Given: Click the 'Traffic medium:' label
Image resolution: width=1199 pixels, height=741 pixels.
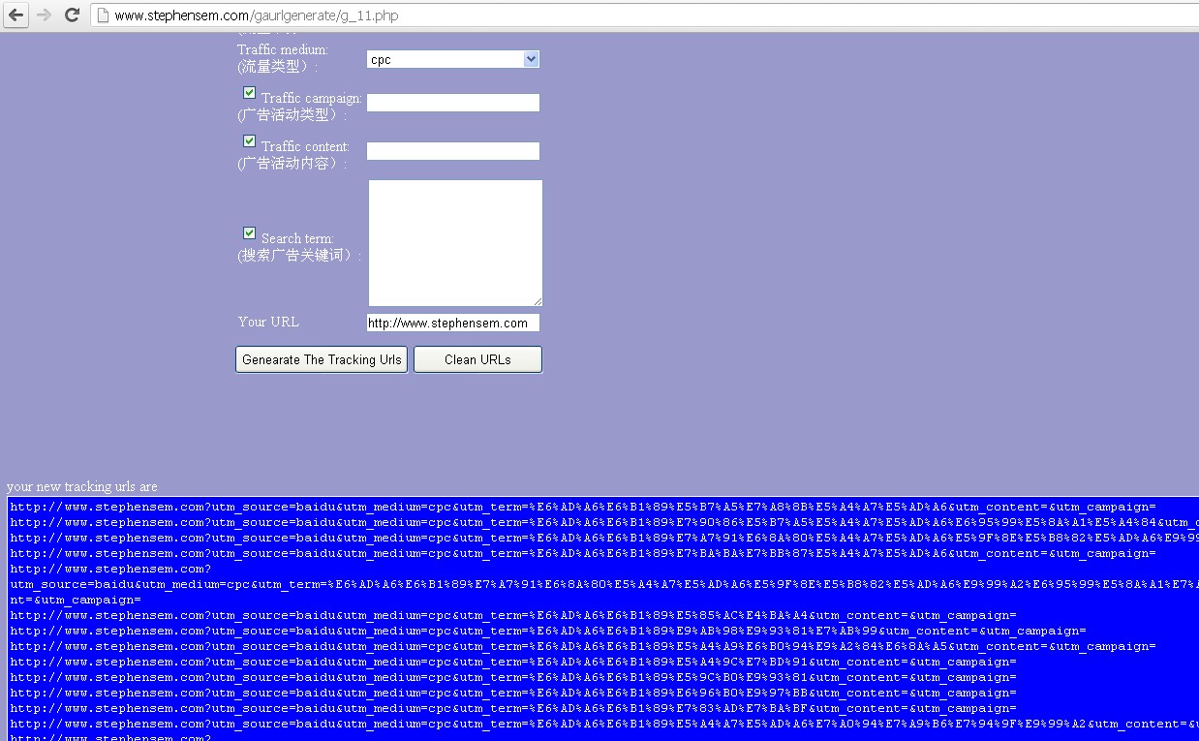Looking at the screenshot, I should point(283,49).
